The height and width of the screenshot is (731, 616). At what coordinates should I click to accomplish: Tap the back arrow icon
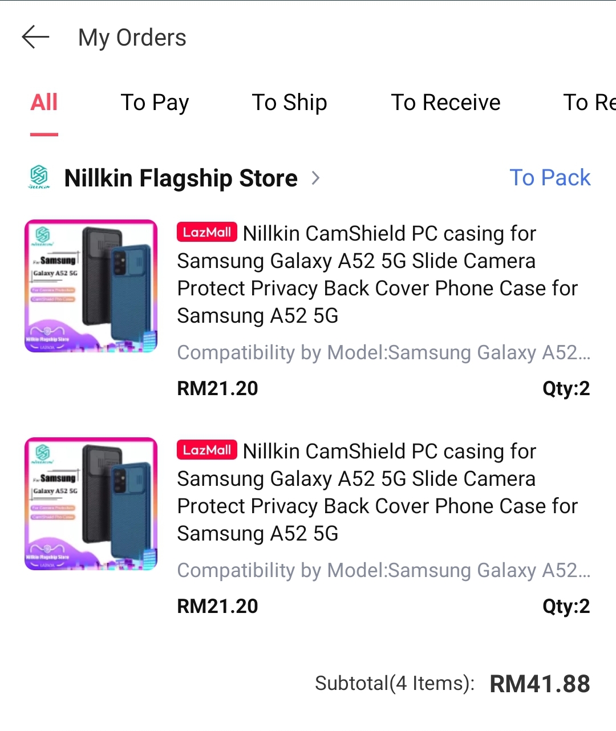35,38
